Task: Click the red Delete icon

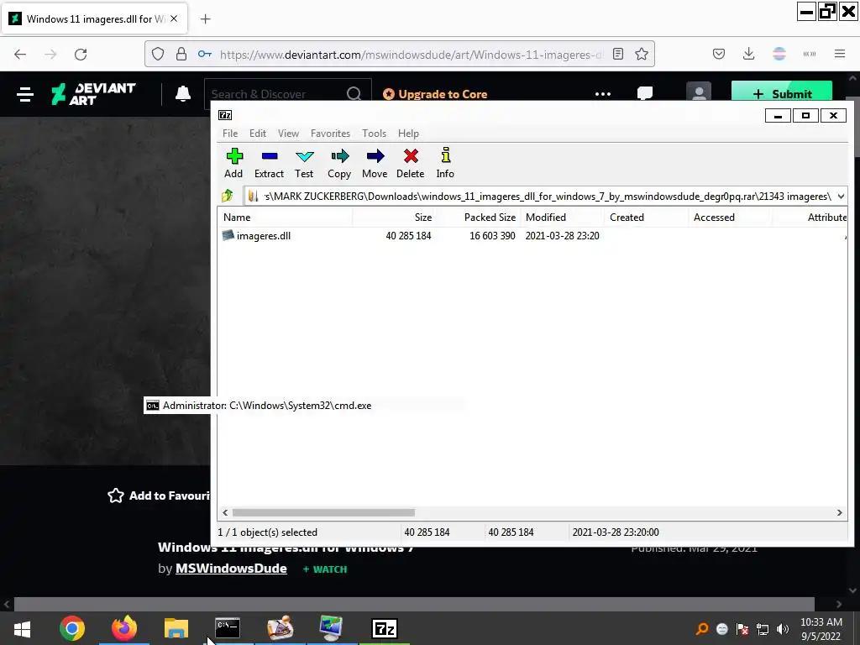Action: click(x=410, y=163)
